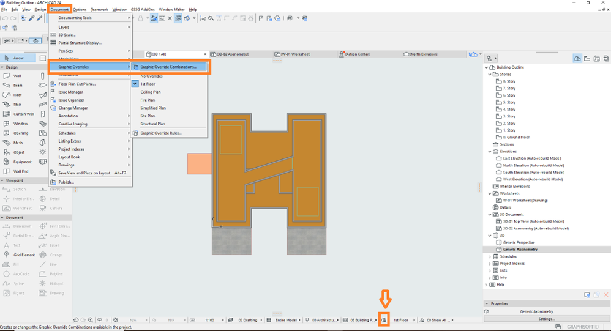Select the Mesh tool
Screen dimensions: 611x331
[x=18, y=143]
